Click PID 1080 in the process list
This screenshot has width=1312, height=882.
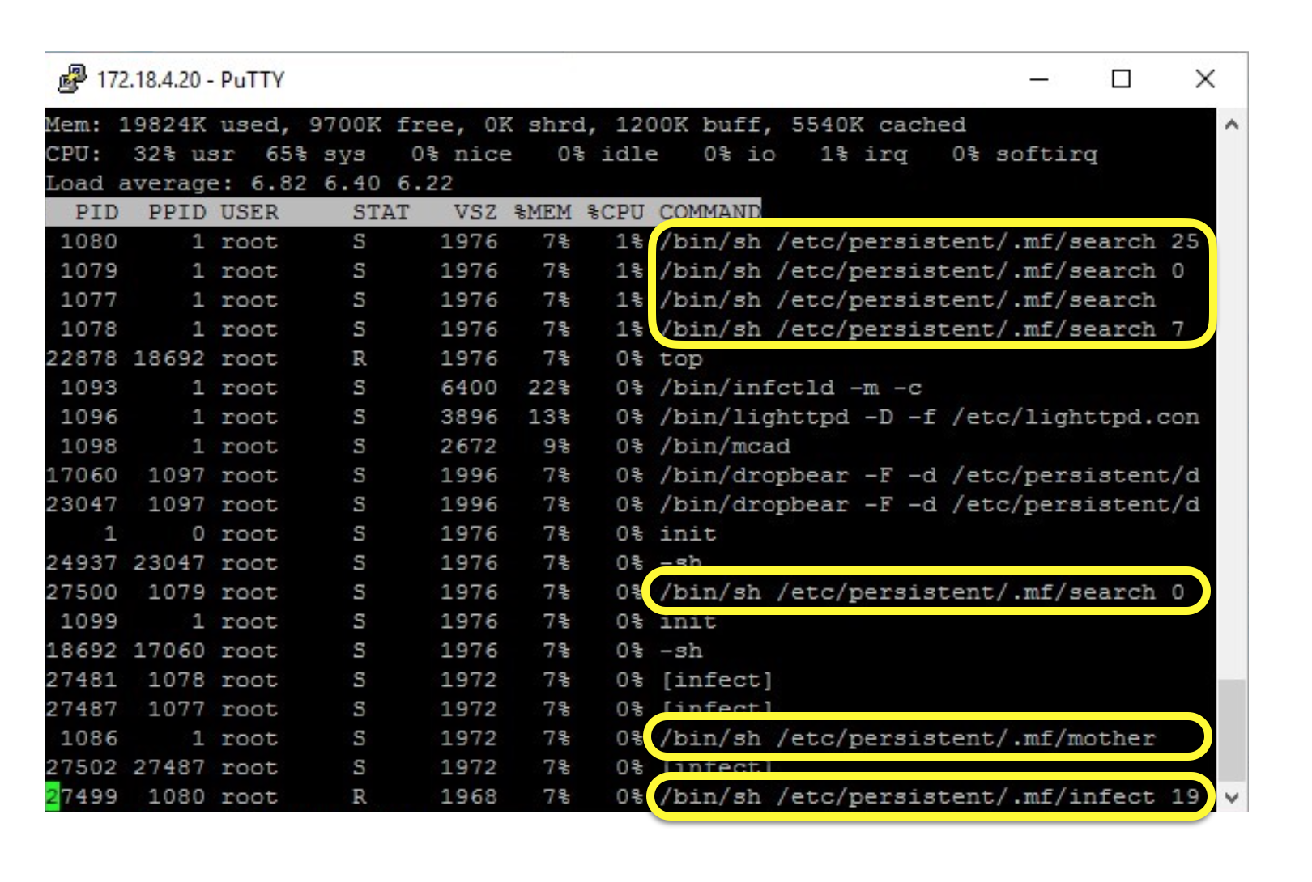[x=89, y=241]
